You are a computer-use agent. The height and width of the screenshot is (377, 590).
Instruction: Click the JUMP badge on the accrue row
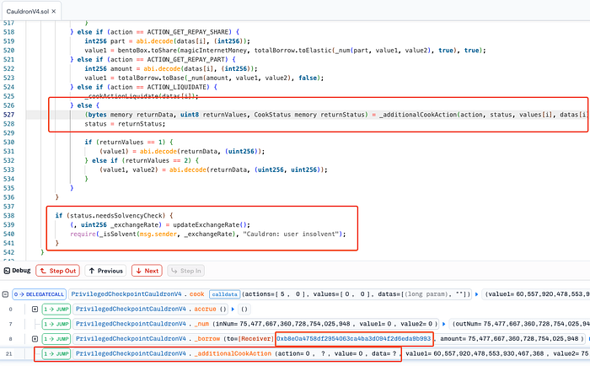56,309
